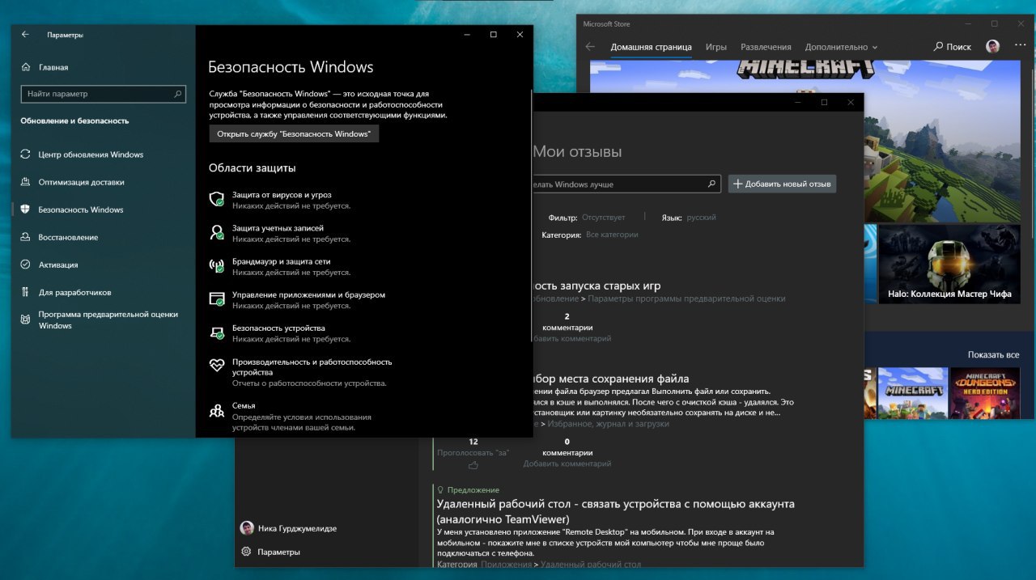Switch to Развлечения tab in Store

click(x=766, y=47)
